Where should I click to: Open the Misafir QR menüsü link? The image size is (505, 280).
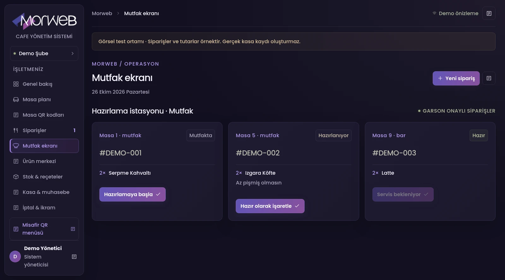(44, 229)
